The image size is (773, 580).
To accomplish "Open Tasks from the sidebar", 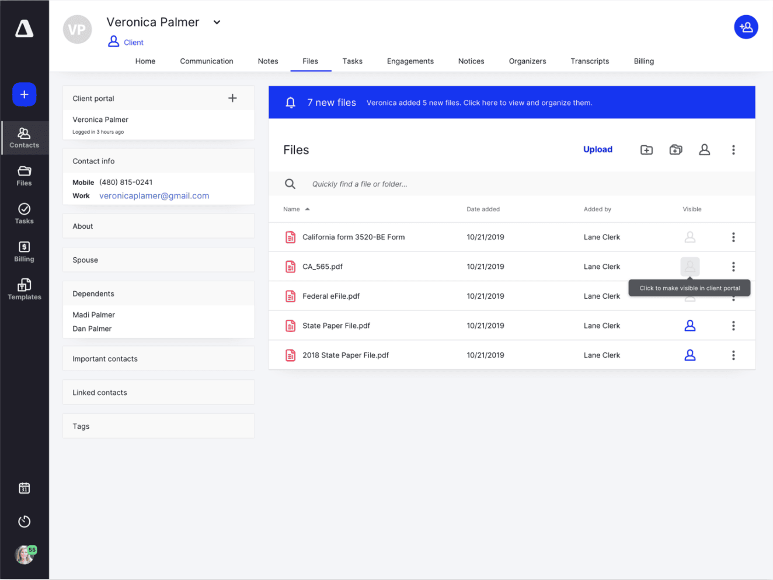I will pyautogui.click(x=24, y=213).
